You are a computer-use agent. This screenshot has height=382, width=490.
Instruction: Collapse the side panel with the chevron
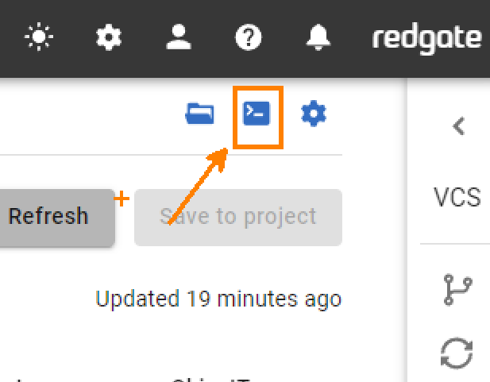tap(458, 126)
